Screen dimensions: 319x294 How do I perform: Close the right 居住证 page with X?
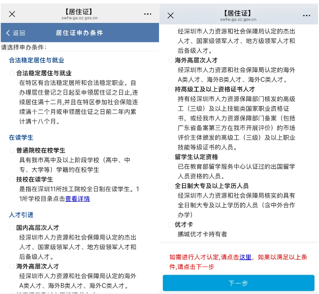(170, 15)
